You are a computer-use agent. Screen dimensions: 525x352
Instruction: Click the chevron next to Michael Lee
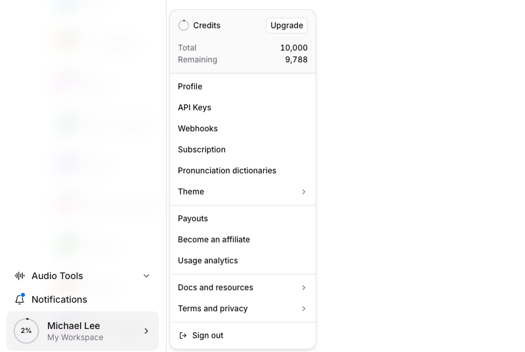pyautogui.click(x=146, y=331)
